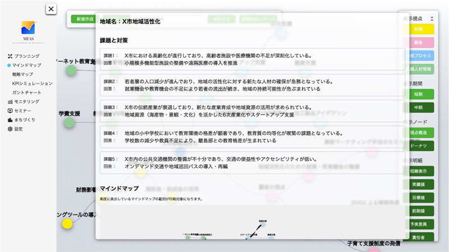This screenshot has height=252, width=449.
Task: Click the モニタリング chart icon
Action: pyautogui.click(x=10, y=101)
